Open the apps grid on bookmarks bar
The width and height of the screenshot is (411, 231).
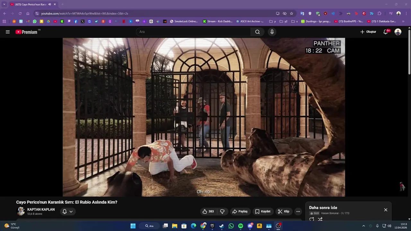(x=4, y=21)
